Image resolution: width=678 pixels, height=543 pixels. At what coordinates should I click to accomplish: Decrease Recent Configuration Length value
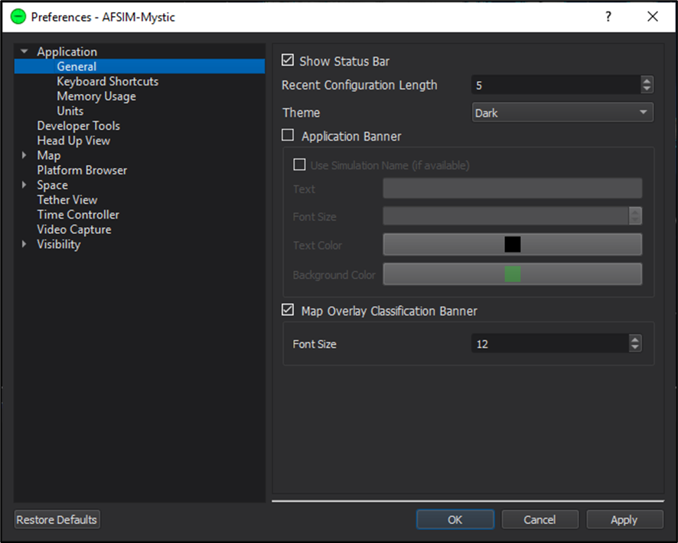(x=647, y=89)
